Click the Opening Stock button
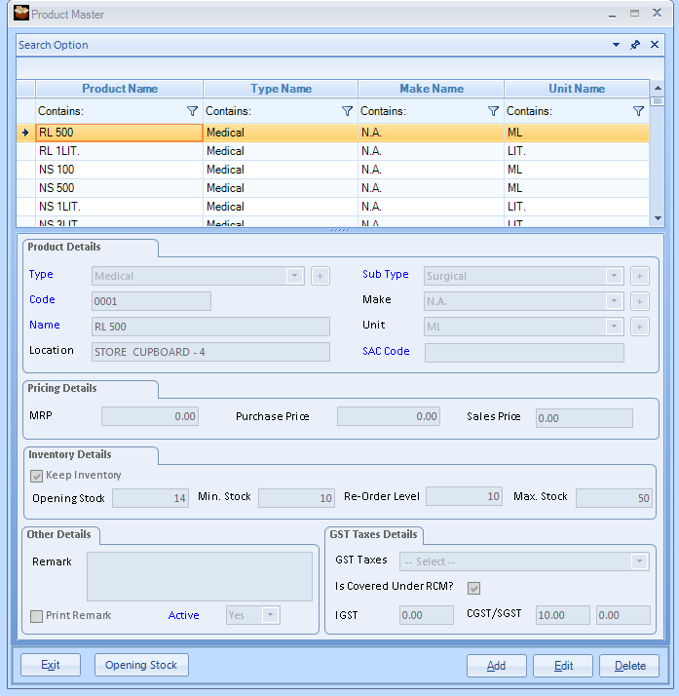Viewport: 679px width, 696px height. [141, 665]
